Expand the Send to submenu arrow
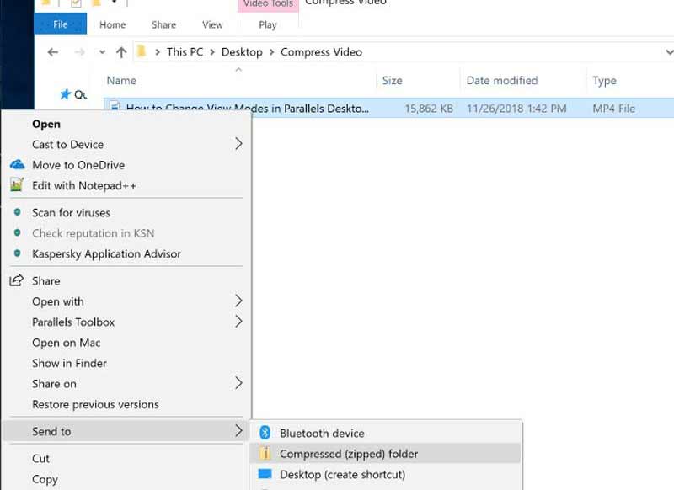 coord(238,430)
